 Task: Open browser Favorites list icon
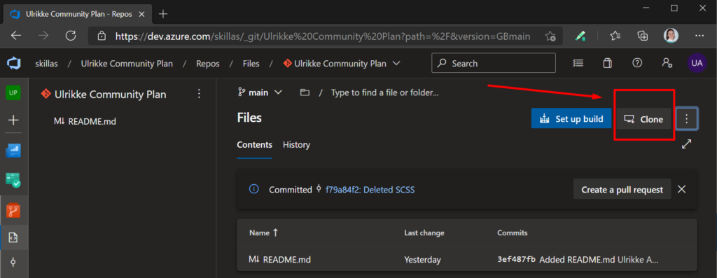click(615, 36)
